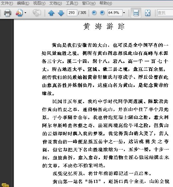Click the zoom out minus button
The image size is (173, 187).
point(94,13)
